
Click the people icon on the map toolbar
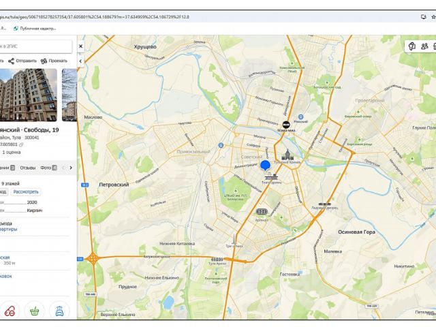[424, 46]
